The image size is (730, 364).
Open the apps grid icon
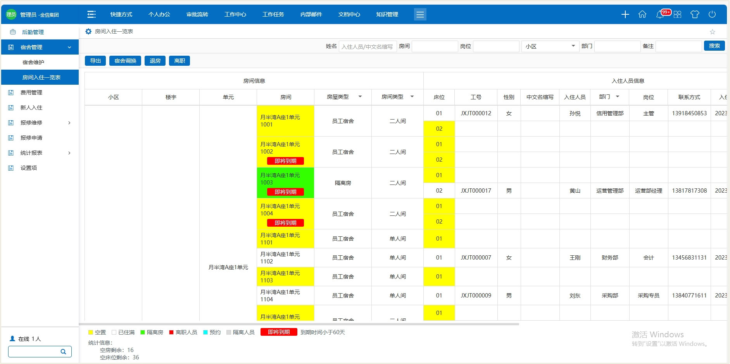[x=678, y=14]
